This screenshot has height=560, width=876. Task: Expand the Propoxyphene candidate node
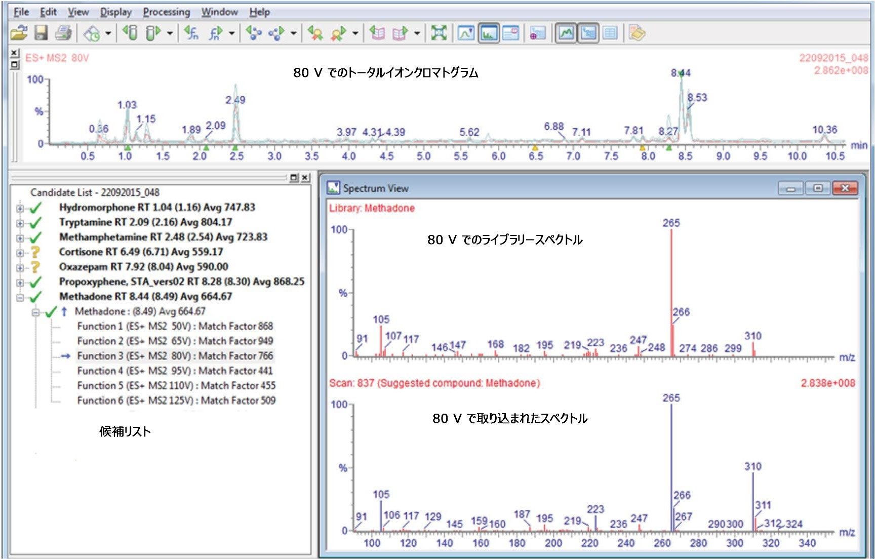(20, 283)
